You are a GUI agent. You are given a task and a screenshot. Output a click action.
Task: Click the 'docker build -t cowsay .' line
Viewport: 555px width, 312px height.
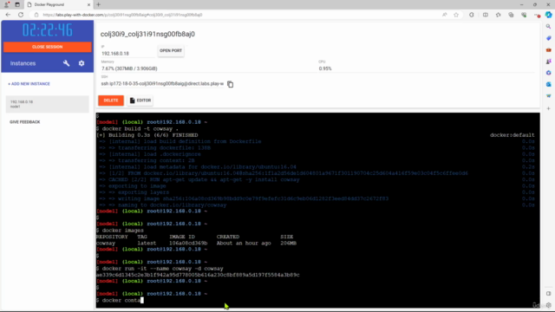(x=137, y=129)
